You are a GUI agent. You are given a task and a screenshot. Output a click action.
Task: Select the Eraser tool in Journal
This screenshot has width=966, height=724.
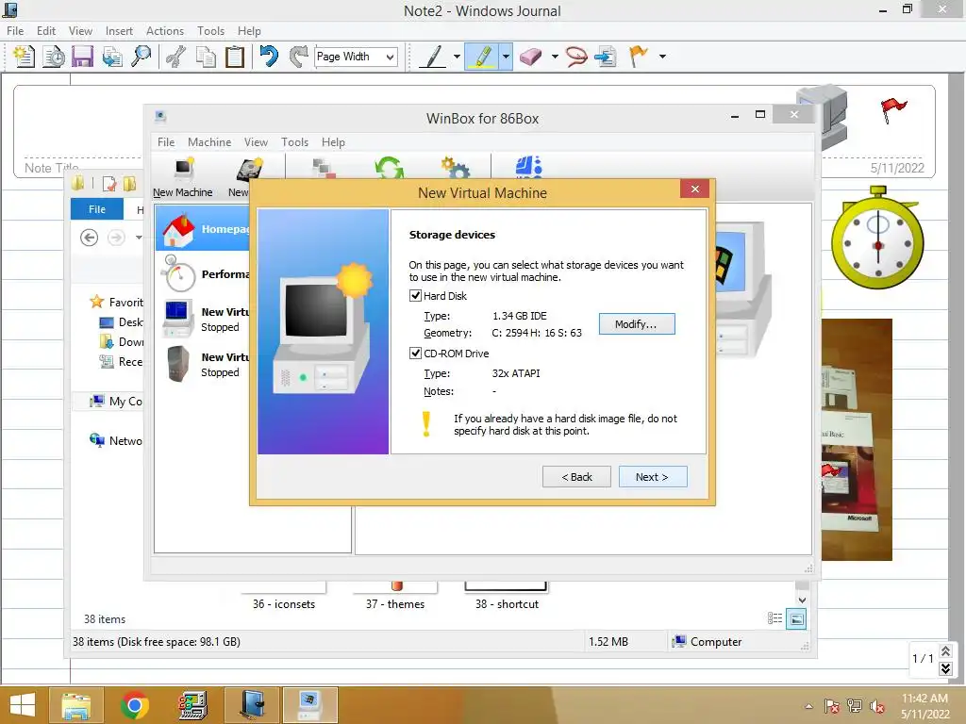pyautogui.click(x=530, y=57)
